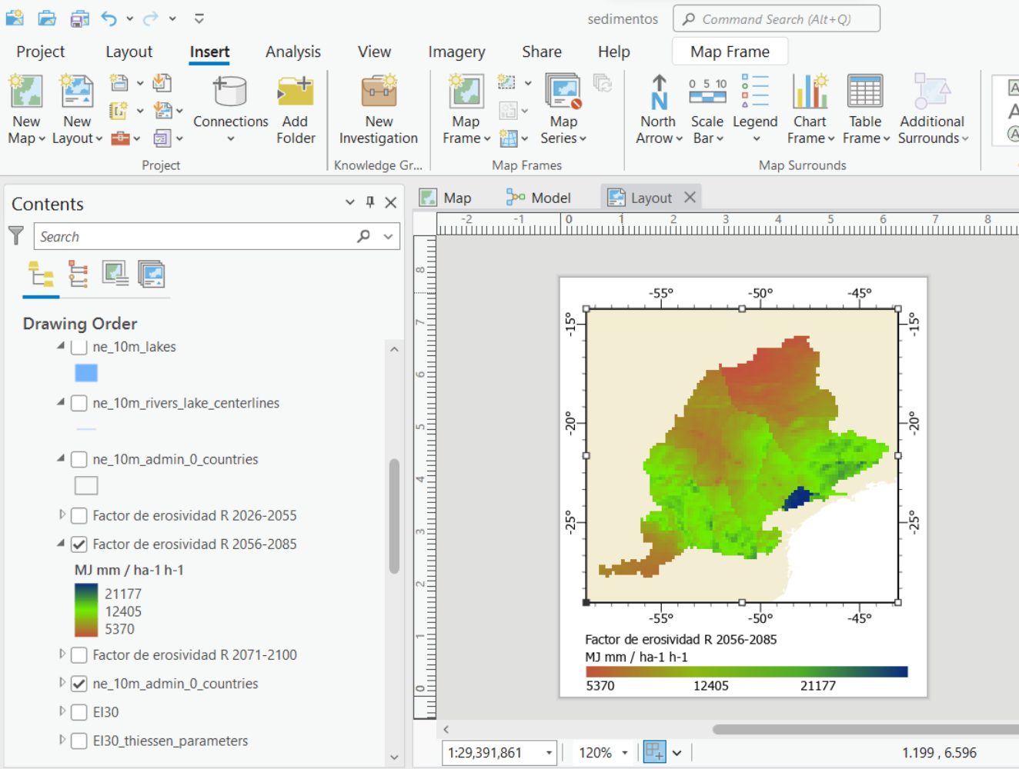Show the Factor de erosividad R 2026-2055 layer

pyautogui.click(x=79, y=515)
